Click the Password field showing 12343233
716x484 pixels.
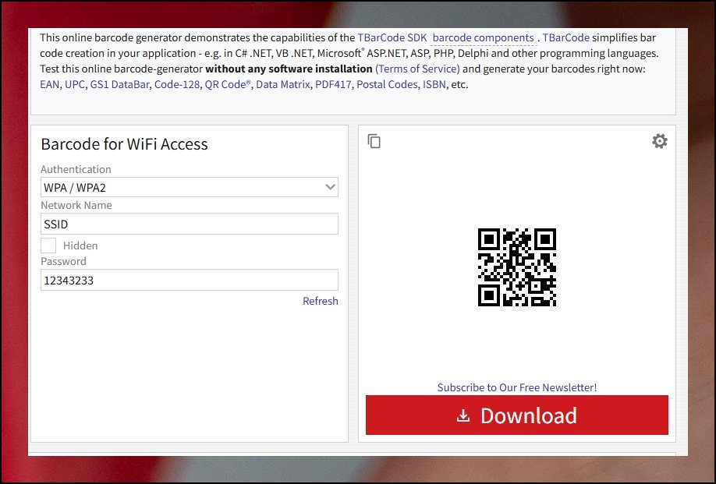pyautogui.click(x=190, y=280)
